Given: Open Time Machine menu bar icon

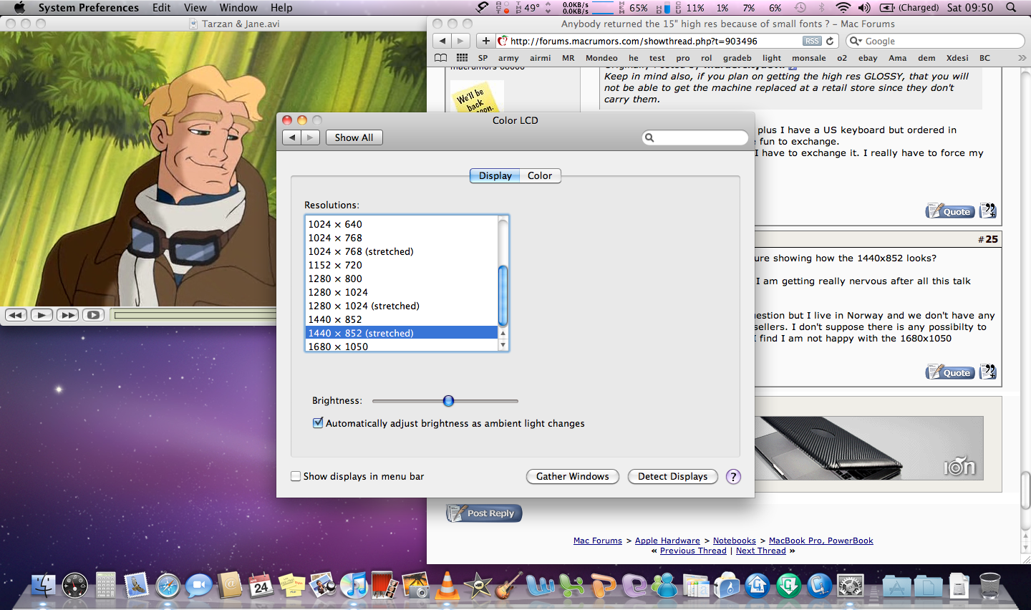Looking at the screenshot, I should [x=800, y=7].
